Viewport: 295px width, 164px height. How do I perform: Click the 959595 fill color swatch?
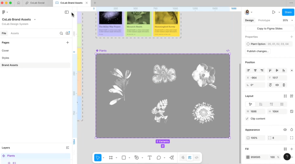[x=248, y=157]
